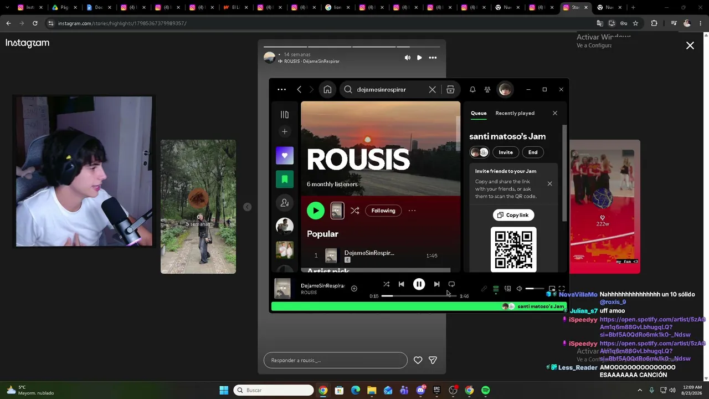
Task: Click the Invite button in the Jam
Action: point(506,152)
